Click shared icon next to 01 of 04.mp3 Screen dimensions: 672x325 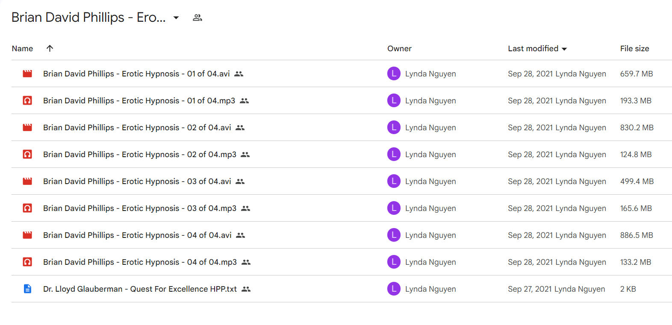point(244,101)
